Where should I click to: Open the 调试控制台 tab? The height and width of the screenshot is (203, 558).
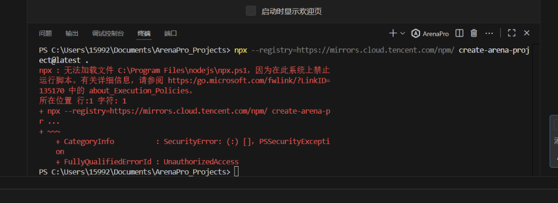coord(108,34)
